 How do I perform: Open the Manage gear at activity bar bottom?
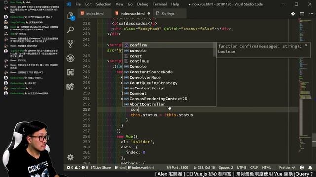(x=70, y=157)
